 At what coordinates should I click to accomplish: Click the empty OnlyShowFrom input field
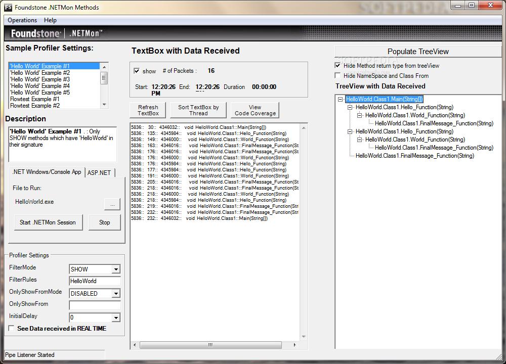pos(95,305)
